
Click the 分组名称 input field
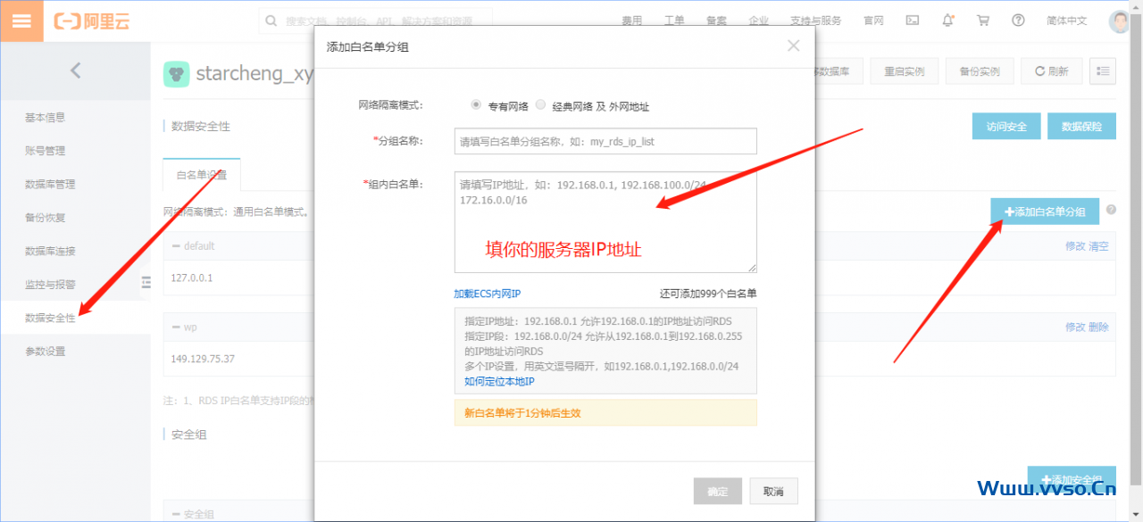pyautogui.click(x=605, y=141)
